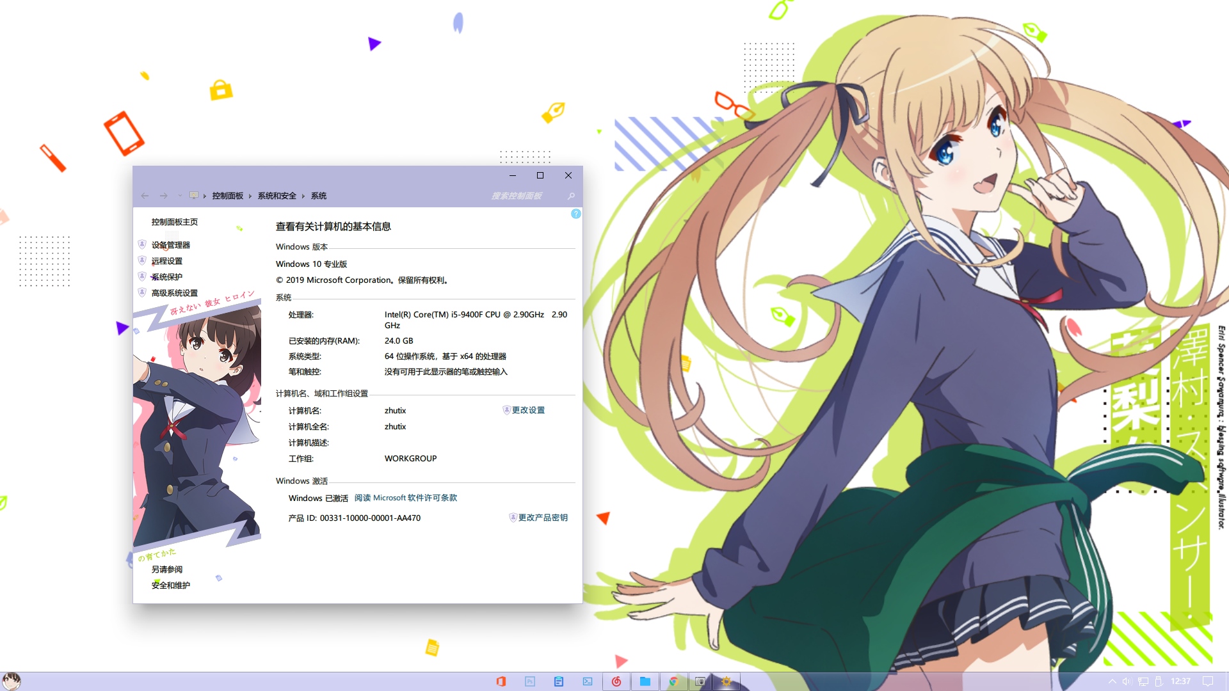The image size is (1229, 691).
Task: Click shield icon beside 远程设置
Action: (142, 260)
